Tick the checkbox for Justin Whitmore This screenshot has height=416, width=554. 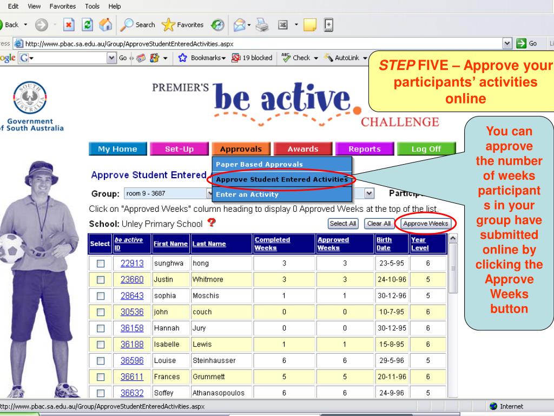coord(101,280)
